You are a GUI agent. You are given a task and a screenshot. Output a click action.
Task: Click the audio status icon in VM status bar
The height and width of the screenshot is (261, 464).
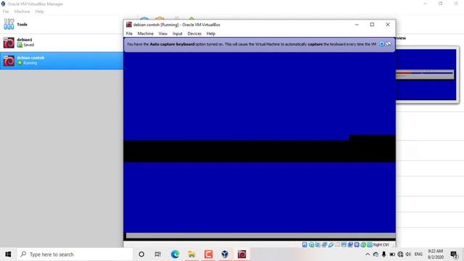pyautogui.click(x=318, y=245)
